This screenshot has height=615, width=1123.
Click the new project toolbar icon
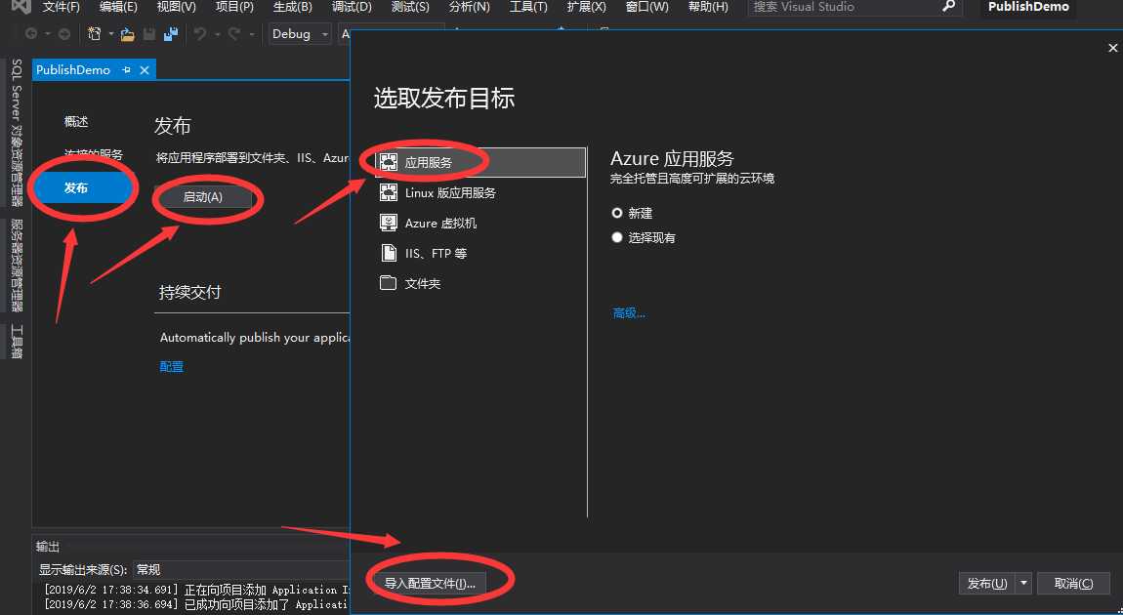pyautogui.click(x=95, y=33)
